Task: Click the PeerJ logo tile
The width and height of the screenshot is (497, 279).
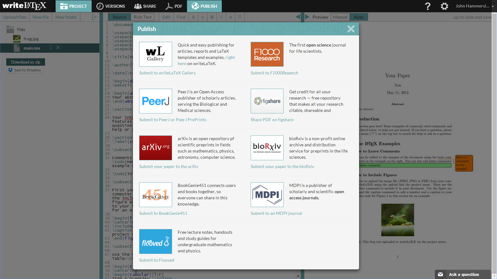Action: pyautogui.click(x=156, y=101)
